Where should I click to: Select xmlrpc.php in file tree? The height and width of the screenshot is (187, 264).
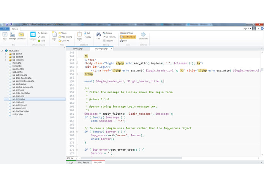[x=17, y=114]
